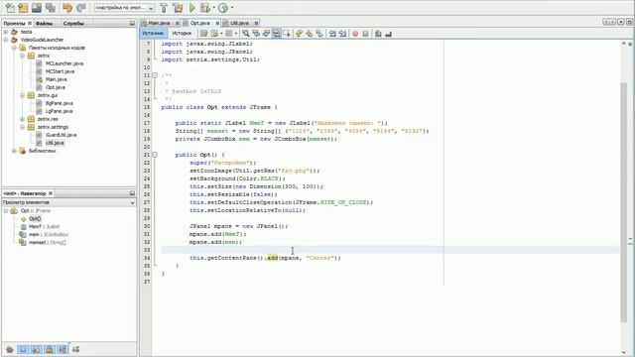Image resolution: width=635 pixels, height=357 pixels.
Task: Run the project with green play button
Action: point(192,7)
